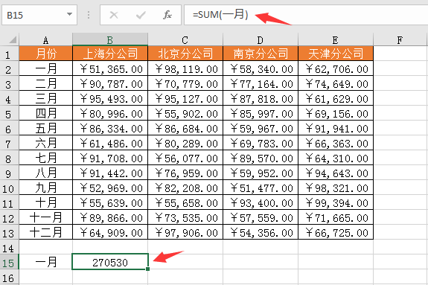The width and height of the screenshot is (428, 285).
Task: Select cell with ¥62,706.00
Action: tap(336, 68)
